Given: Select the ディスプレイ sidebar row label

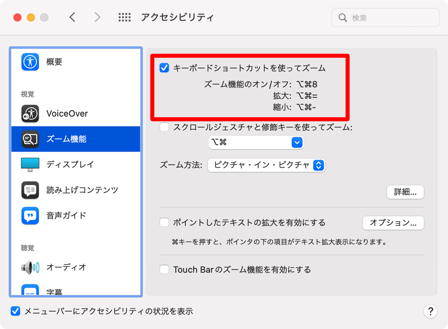Looking at the screenshot, I should pyautogui.click(x=70, y=164).
